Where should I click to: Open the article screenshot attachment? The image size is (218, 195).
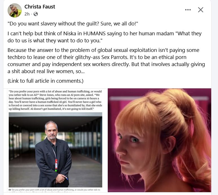click(x=55, y=140)
